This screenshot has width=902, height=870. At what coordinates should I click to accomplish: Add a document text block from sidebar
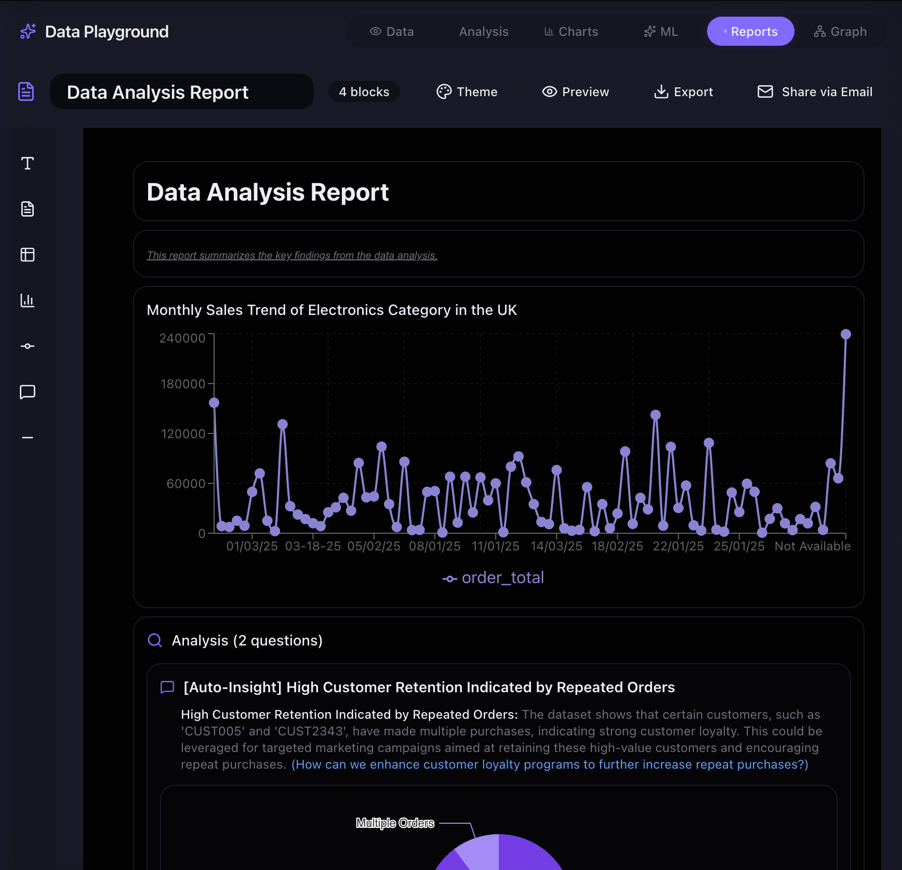(28, 209)
